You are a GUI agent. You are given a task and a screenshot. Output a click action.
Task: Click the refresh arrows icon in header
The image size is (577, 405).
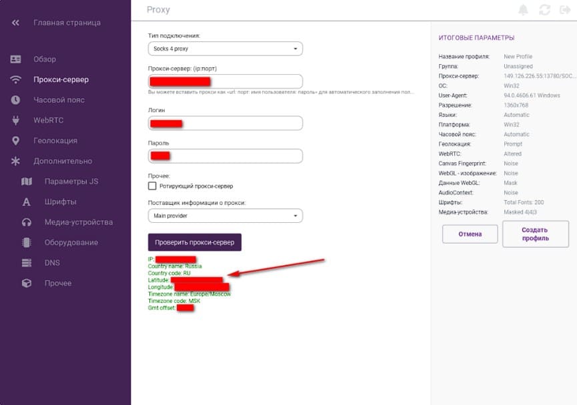tap(544, 10)
